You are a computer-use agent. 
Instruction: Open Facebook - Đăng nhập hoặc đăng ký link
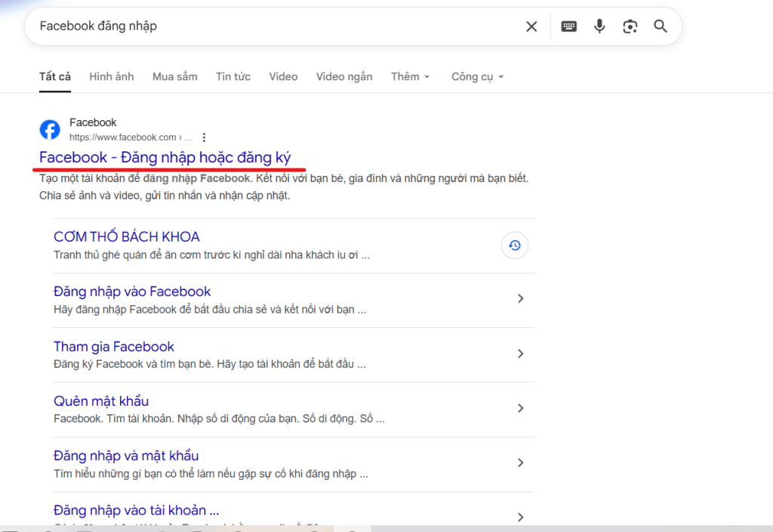[x=171, y=157]
